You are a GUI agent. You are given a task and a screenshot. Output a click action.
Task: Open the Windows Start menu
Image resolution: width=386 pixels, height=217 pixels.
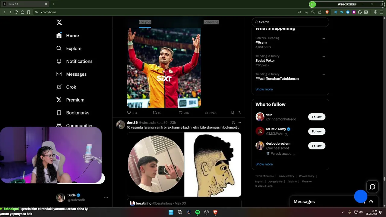(x=171, y=212)
